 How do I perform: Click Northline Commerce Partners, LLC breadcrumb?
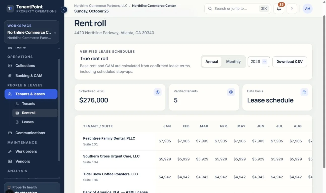101,6
